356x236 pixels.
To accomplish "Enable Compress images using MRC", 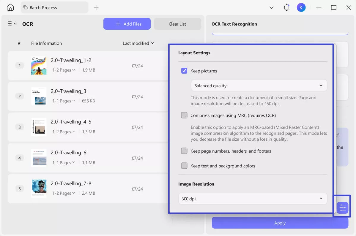I will coord(184,115).
